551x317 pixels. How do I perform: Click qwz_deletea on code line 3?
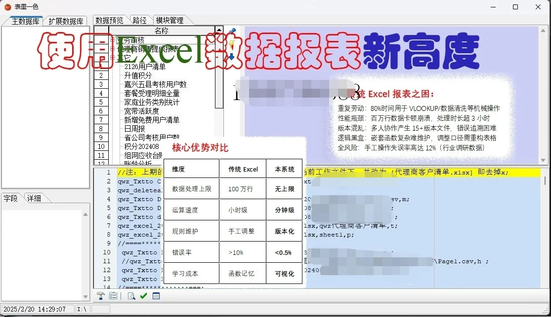click(x=140, y=190)
